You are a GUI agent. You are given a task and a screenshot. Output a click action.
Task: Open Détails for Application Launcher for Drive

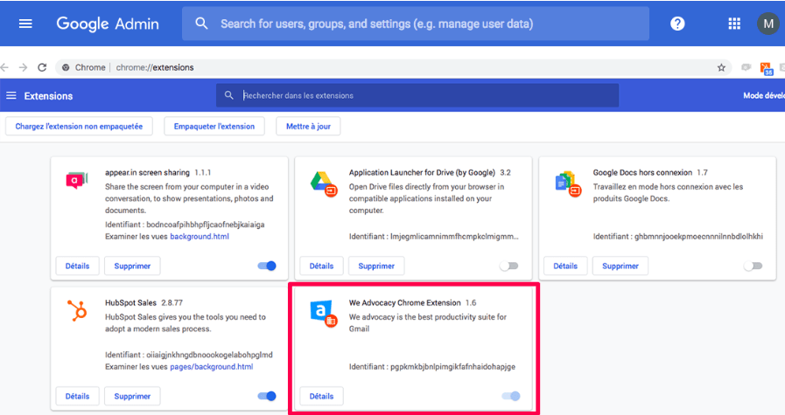[321, 266]
